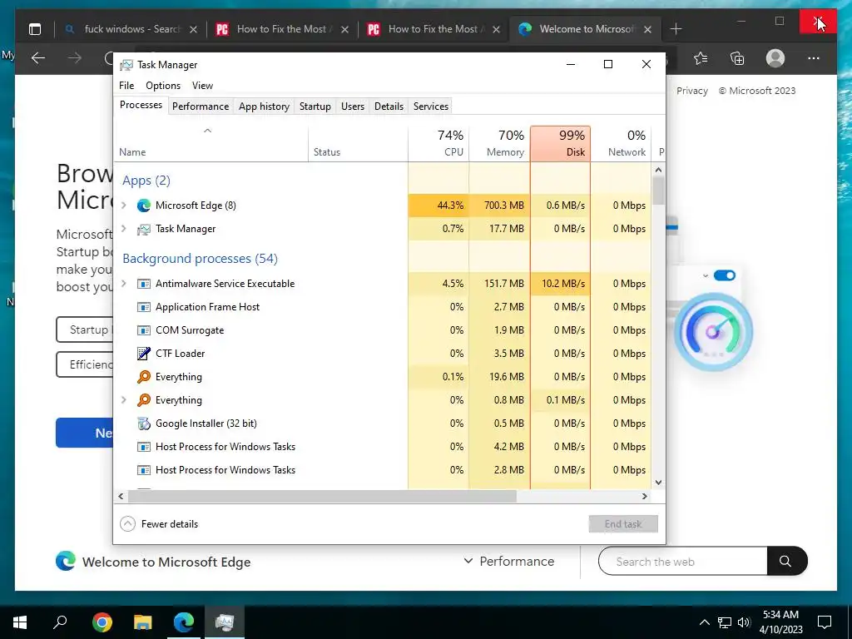Open the Windows Start menu
The image size is (852, 639).
tap(20, 622)
